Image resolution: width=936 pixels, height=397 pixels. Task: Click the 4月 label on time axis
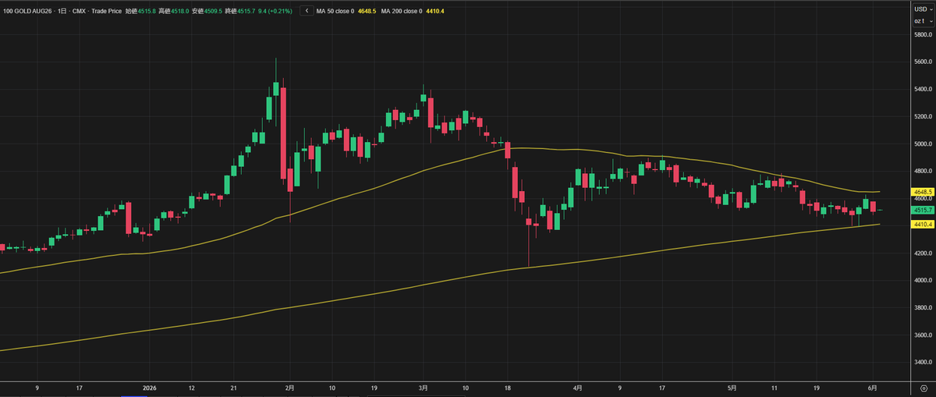tap(577, 388)
